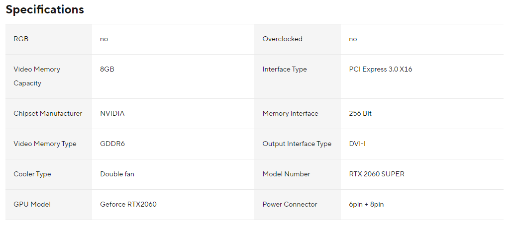This screenshot has height=227, width=515.
Task: Select the GDDR6 value
Action: [x=112, y=144]
